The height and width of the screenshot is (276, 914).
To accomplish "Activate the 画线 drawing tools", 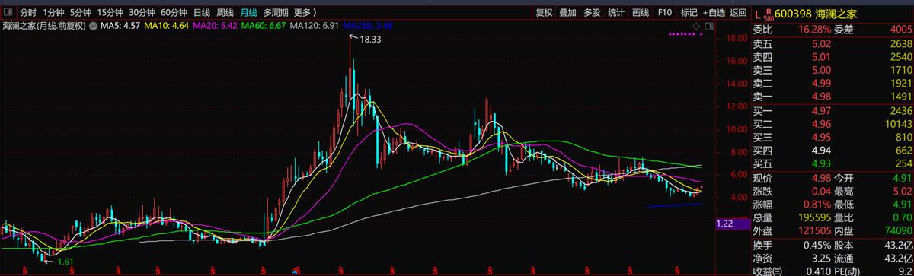I will pyautogui.click(x=640, y=12).
